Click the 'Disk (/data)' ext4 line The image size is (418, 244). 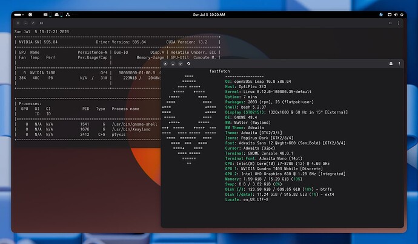[x=279, y=194]
